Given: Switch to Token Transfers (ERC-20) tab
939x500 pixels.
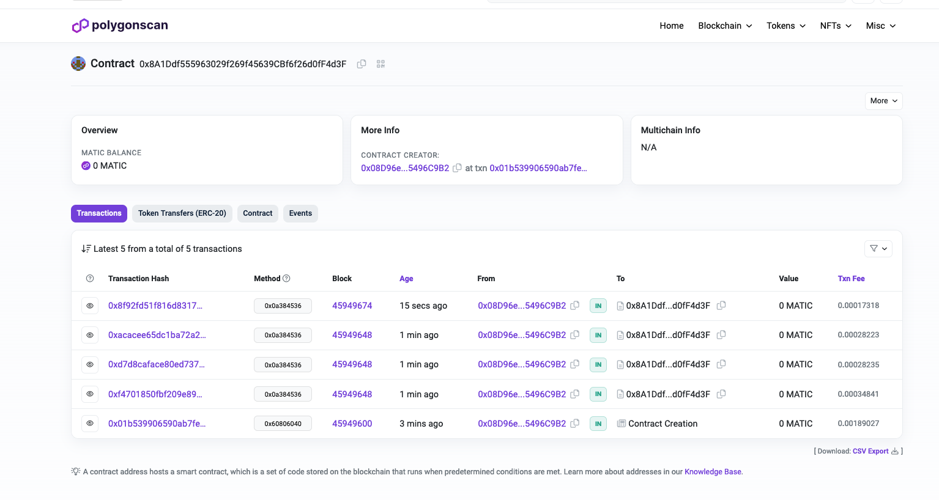Looking at the screenshot, I should click(182, 213).
